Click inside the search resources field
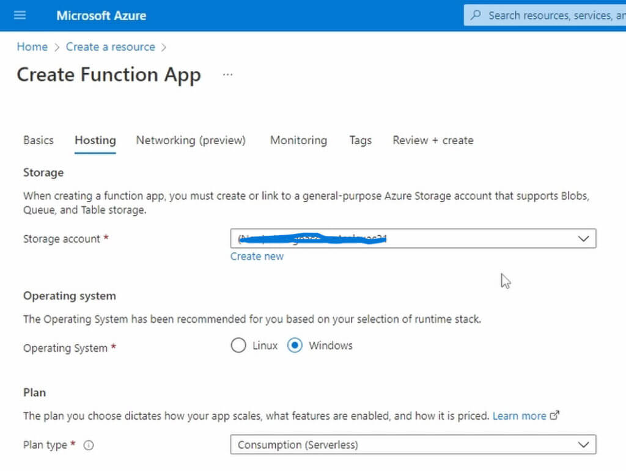 pos(538,15)
